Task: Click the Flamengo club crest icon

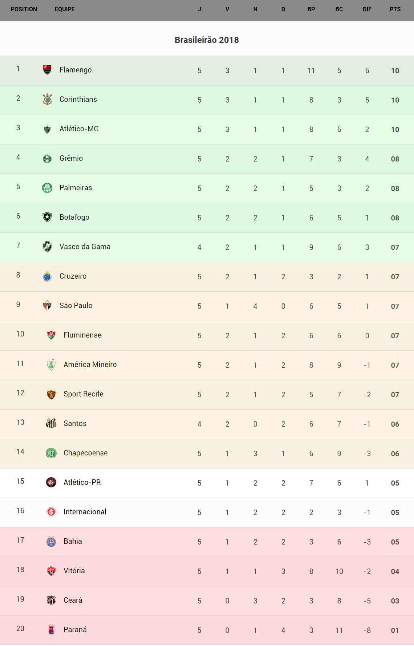Action: click(x=47, y=69)
